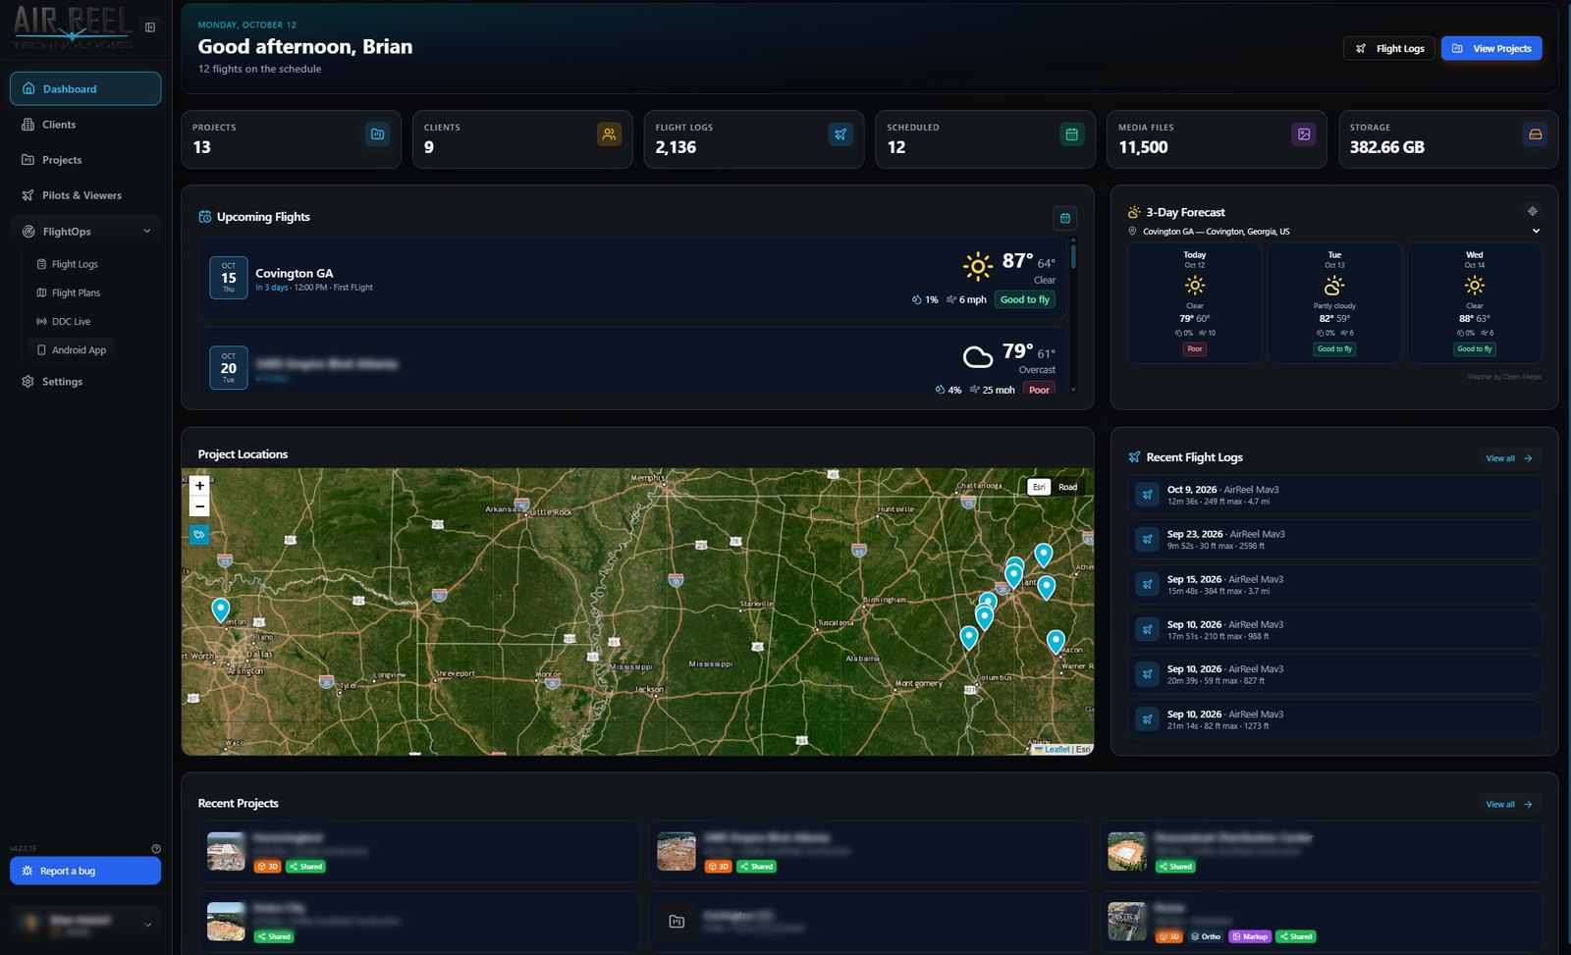Click the Flight Logs header button

[1389, 48]
